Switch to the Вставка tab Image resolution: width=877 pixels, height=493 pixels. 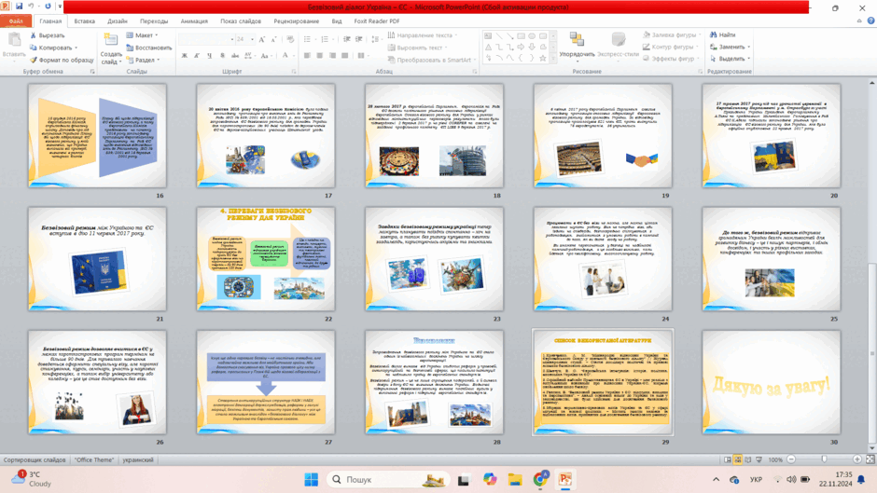85,21
